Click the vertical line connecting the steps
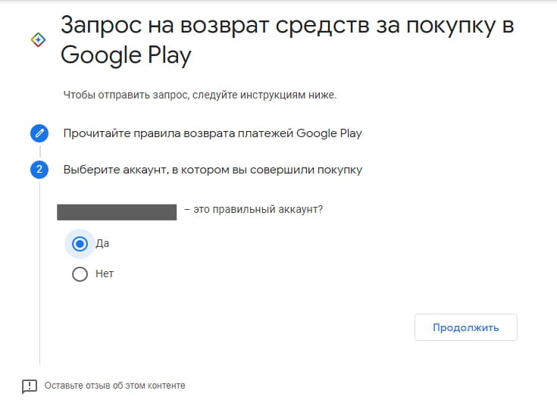 pos(39,152)
